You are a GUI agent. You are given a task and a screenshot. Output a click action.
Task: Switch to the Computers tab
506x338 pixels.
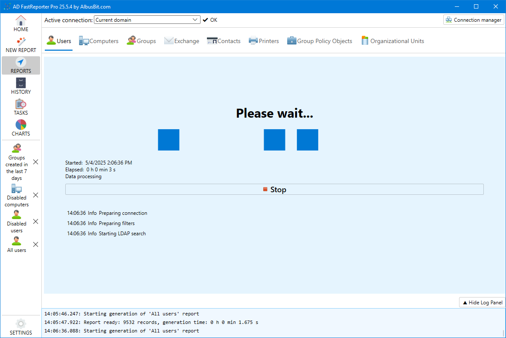point(99,41)
